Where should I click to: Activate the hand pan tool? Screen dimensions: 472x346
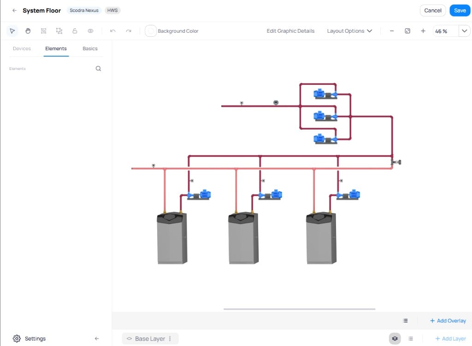coord(28,31)
